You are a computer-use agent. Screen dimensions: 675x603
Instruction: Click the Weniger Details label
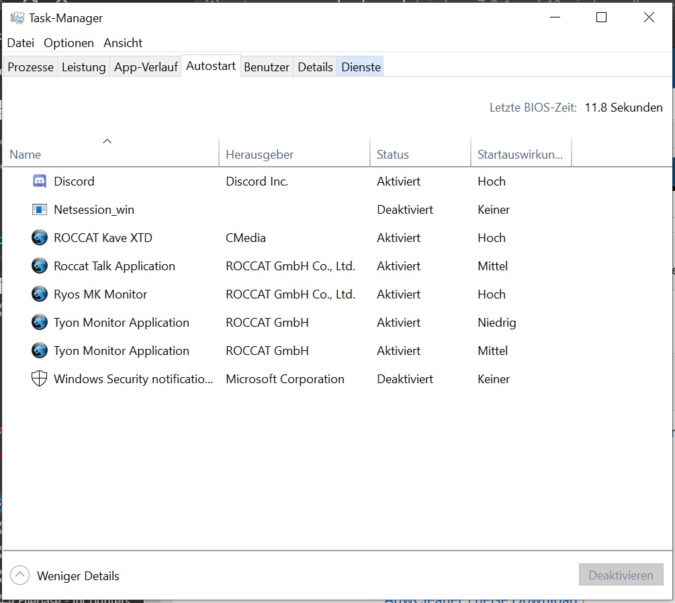click(x=78, y=576)
